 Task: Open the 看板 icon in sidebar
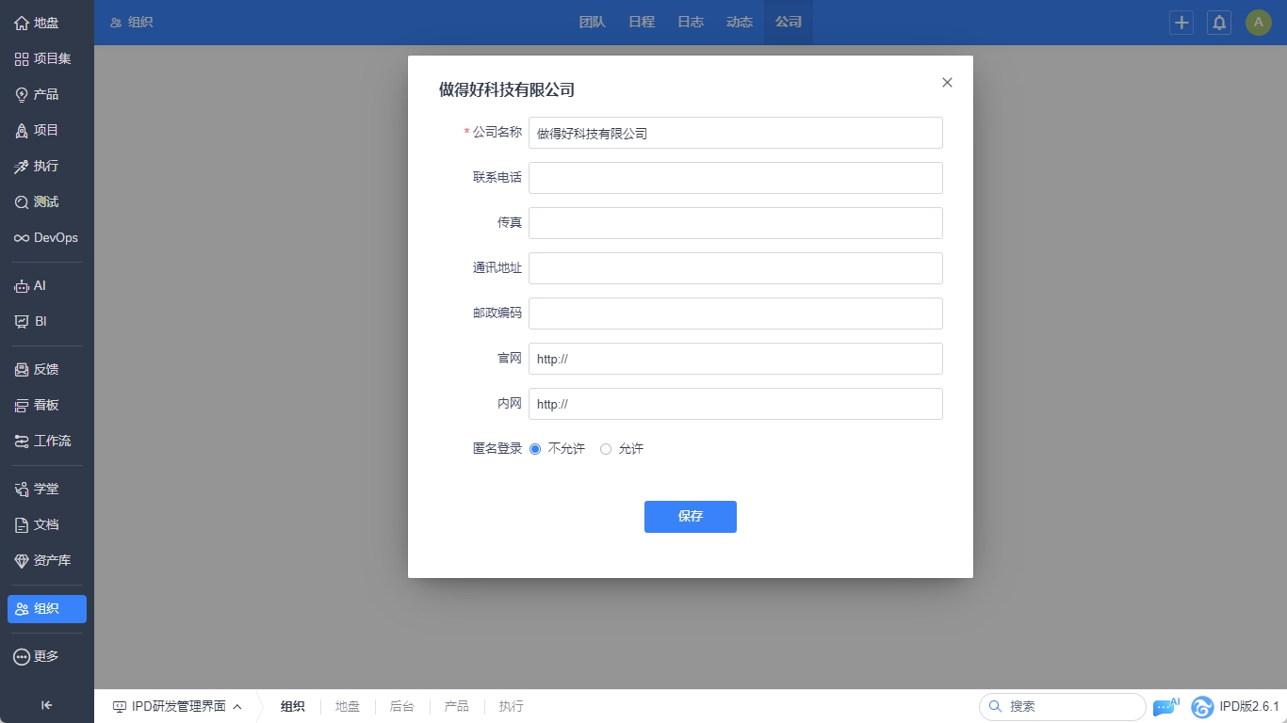tap(22, 405)
